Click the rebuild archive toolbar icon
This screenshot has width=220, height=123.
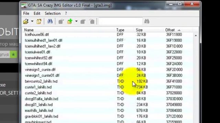pos(39,22)
